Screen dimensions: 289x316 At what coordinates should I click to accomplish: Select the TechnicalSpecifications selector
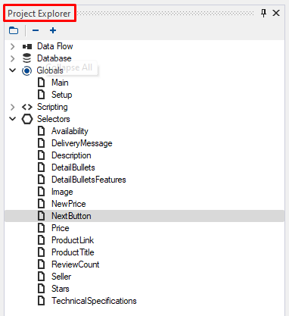pyautogui.click(x=94, y=301)
